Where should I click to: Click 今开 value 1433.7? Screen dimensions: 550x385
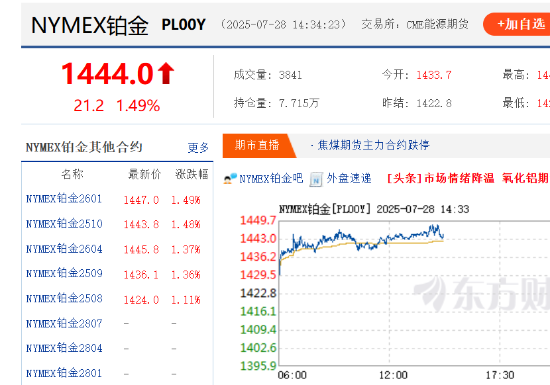(434, 75)
